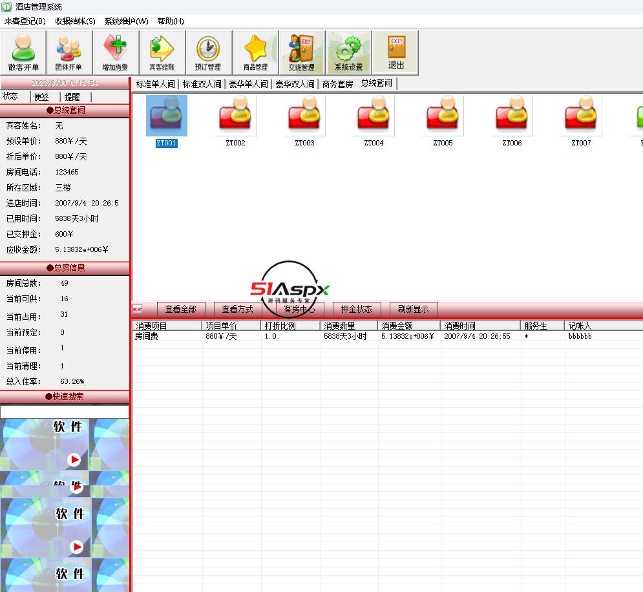
Task: Open 交班管理 shift handover
Action: 302,52
